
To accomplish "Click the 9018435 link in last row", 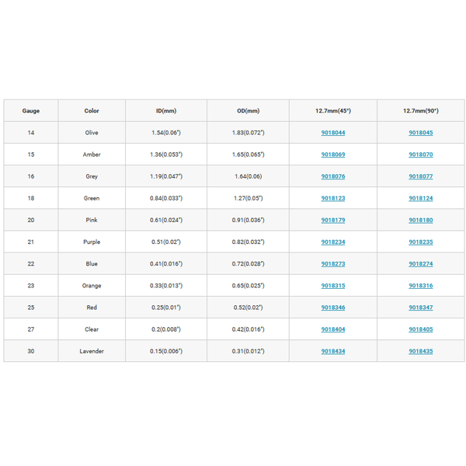I will (420, 351).
